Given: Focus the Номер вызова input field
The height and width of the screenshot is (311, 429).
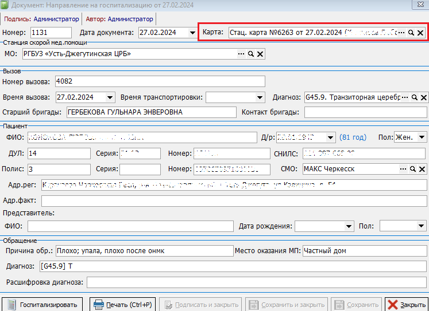Looking at the screenshot, I should tap(160, 81).
